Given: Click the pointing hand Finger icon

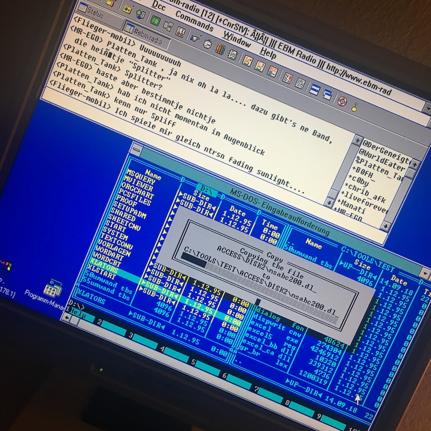Looking at the screenshot, I should [x=195, y=38].
